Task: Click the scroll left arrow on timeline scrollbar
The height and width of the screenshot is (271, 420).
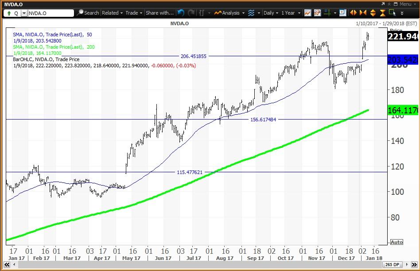Action: click(x=14, y=264)
